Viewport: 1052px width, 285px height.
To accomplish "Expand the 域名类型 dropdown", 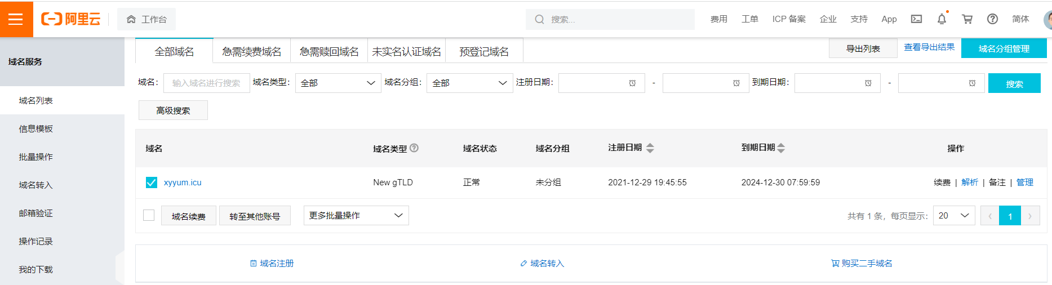I will point(337,83).
